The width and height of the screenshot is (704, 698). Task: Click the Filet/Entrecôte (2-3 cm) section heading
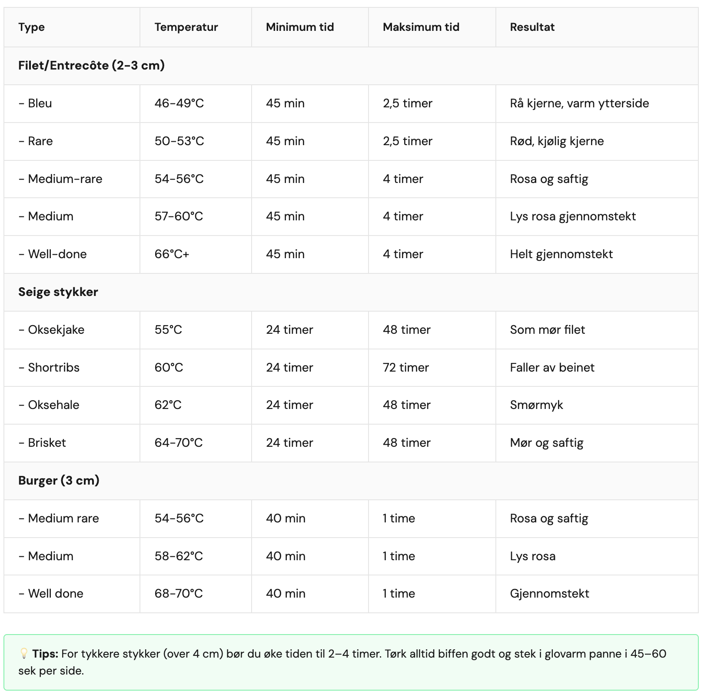point(91,65)
